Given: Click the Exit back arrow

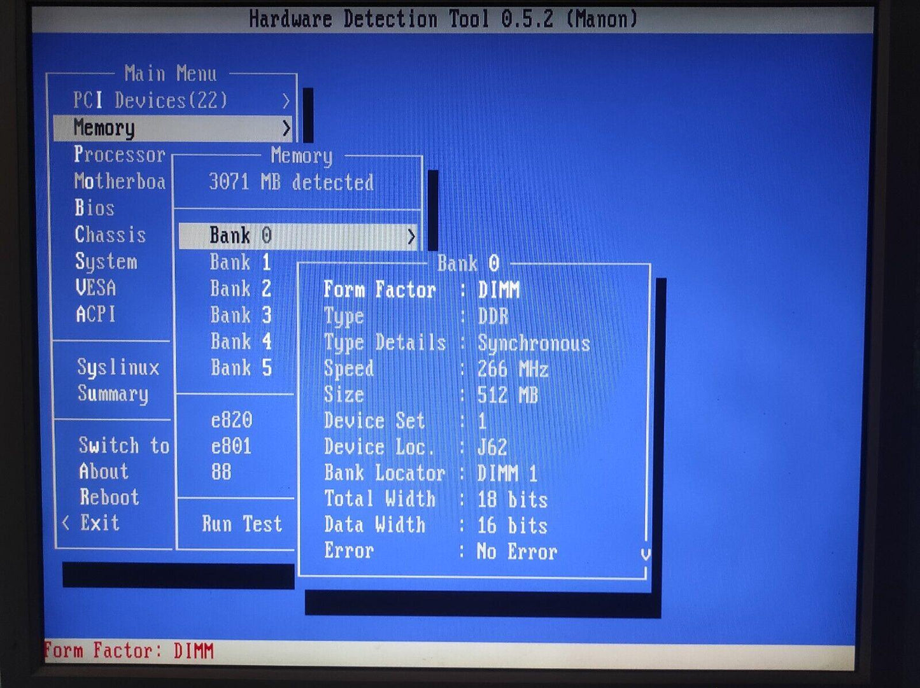Looking at the screenshot, I should [x=66, y=523].
